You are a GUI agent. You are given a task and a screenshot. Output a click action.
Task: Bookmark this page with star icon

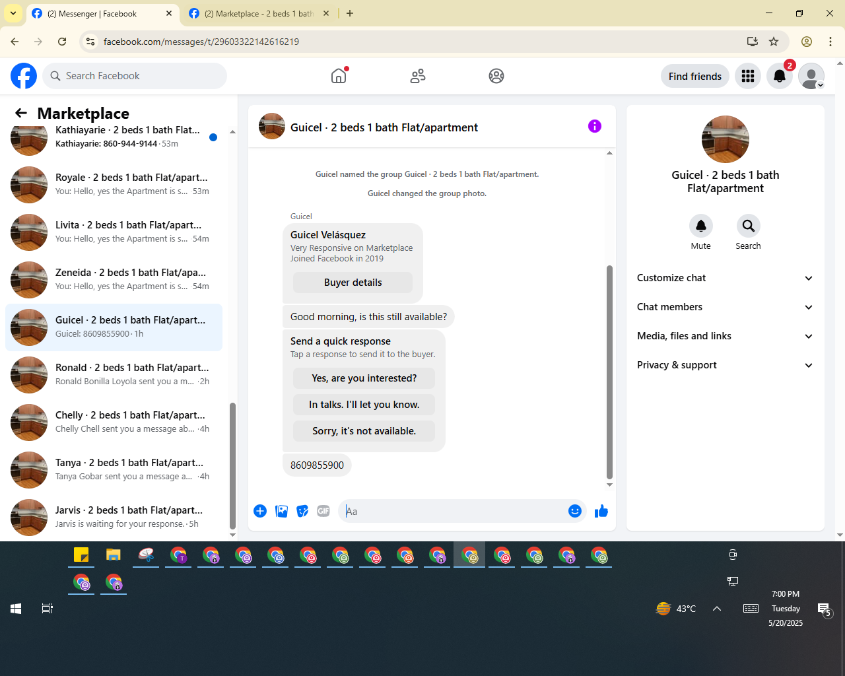pyautogui.click(x=774, y=42)
